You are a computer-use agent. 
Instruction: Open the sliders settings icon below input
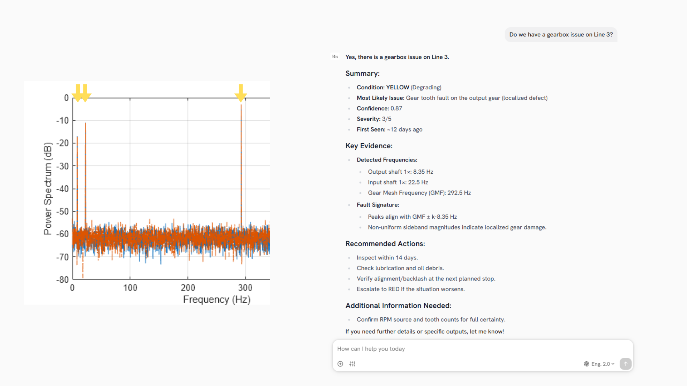click(352, 364)
